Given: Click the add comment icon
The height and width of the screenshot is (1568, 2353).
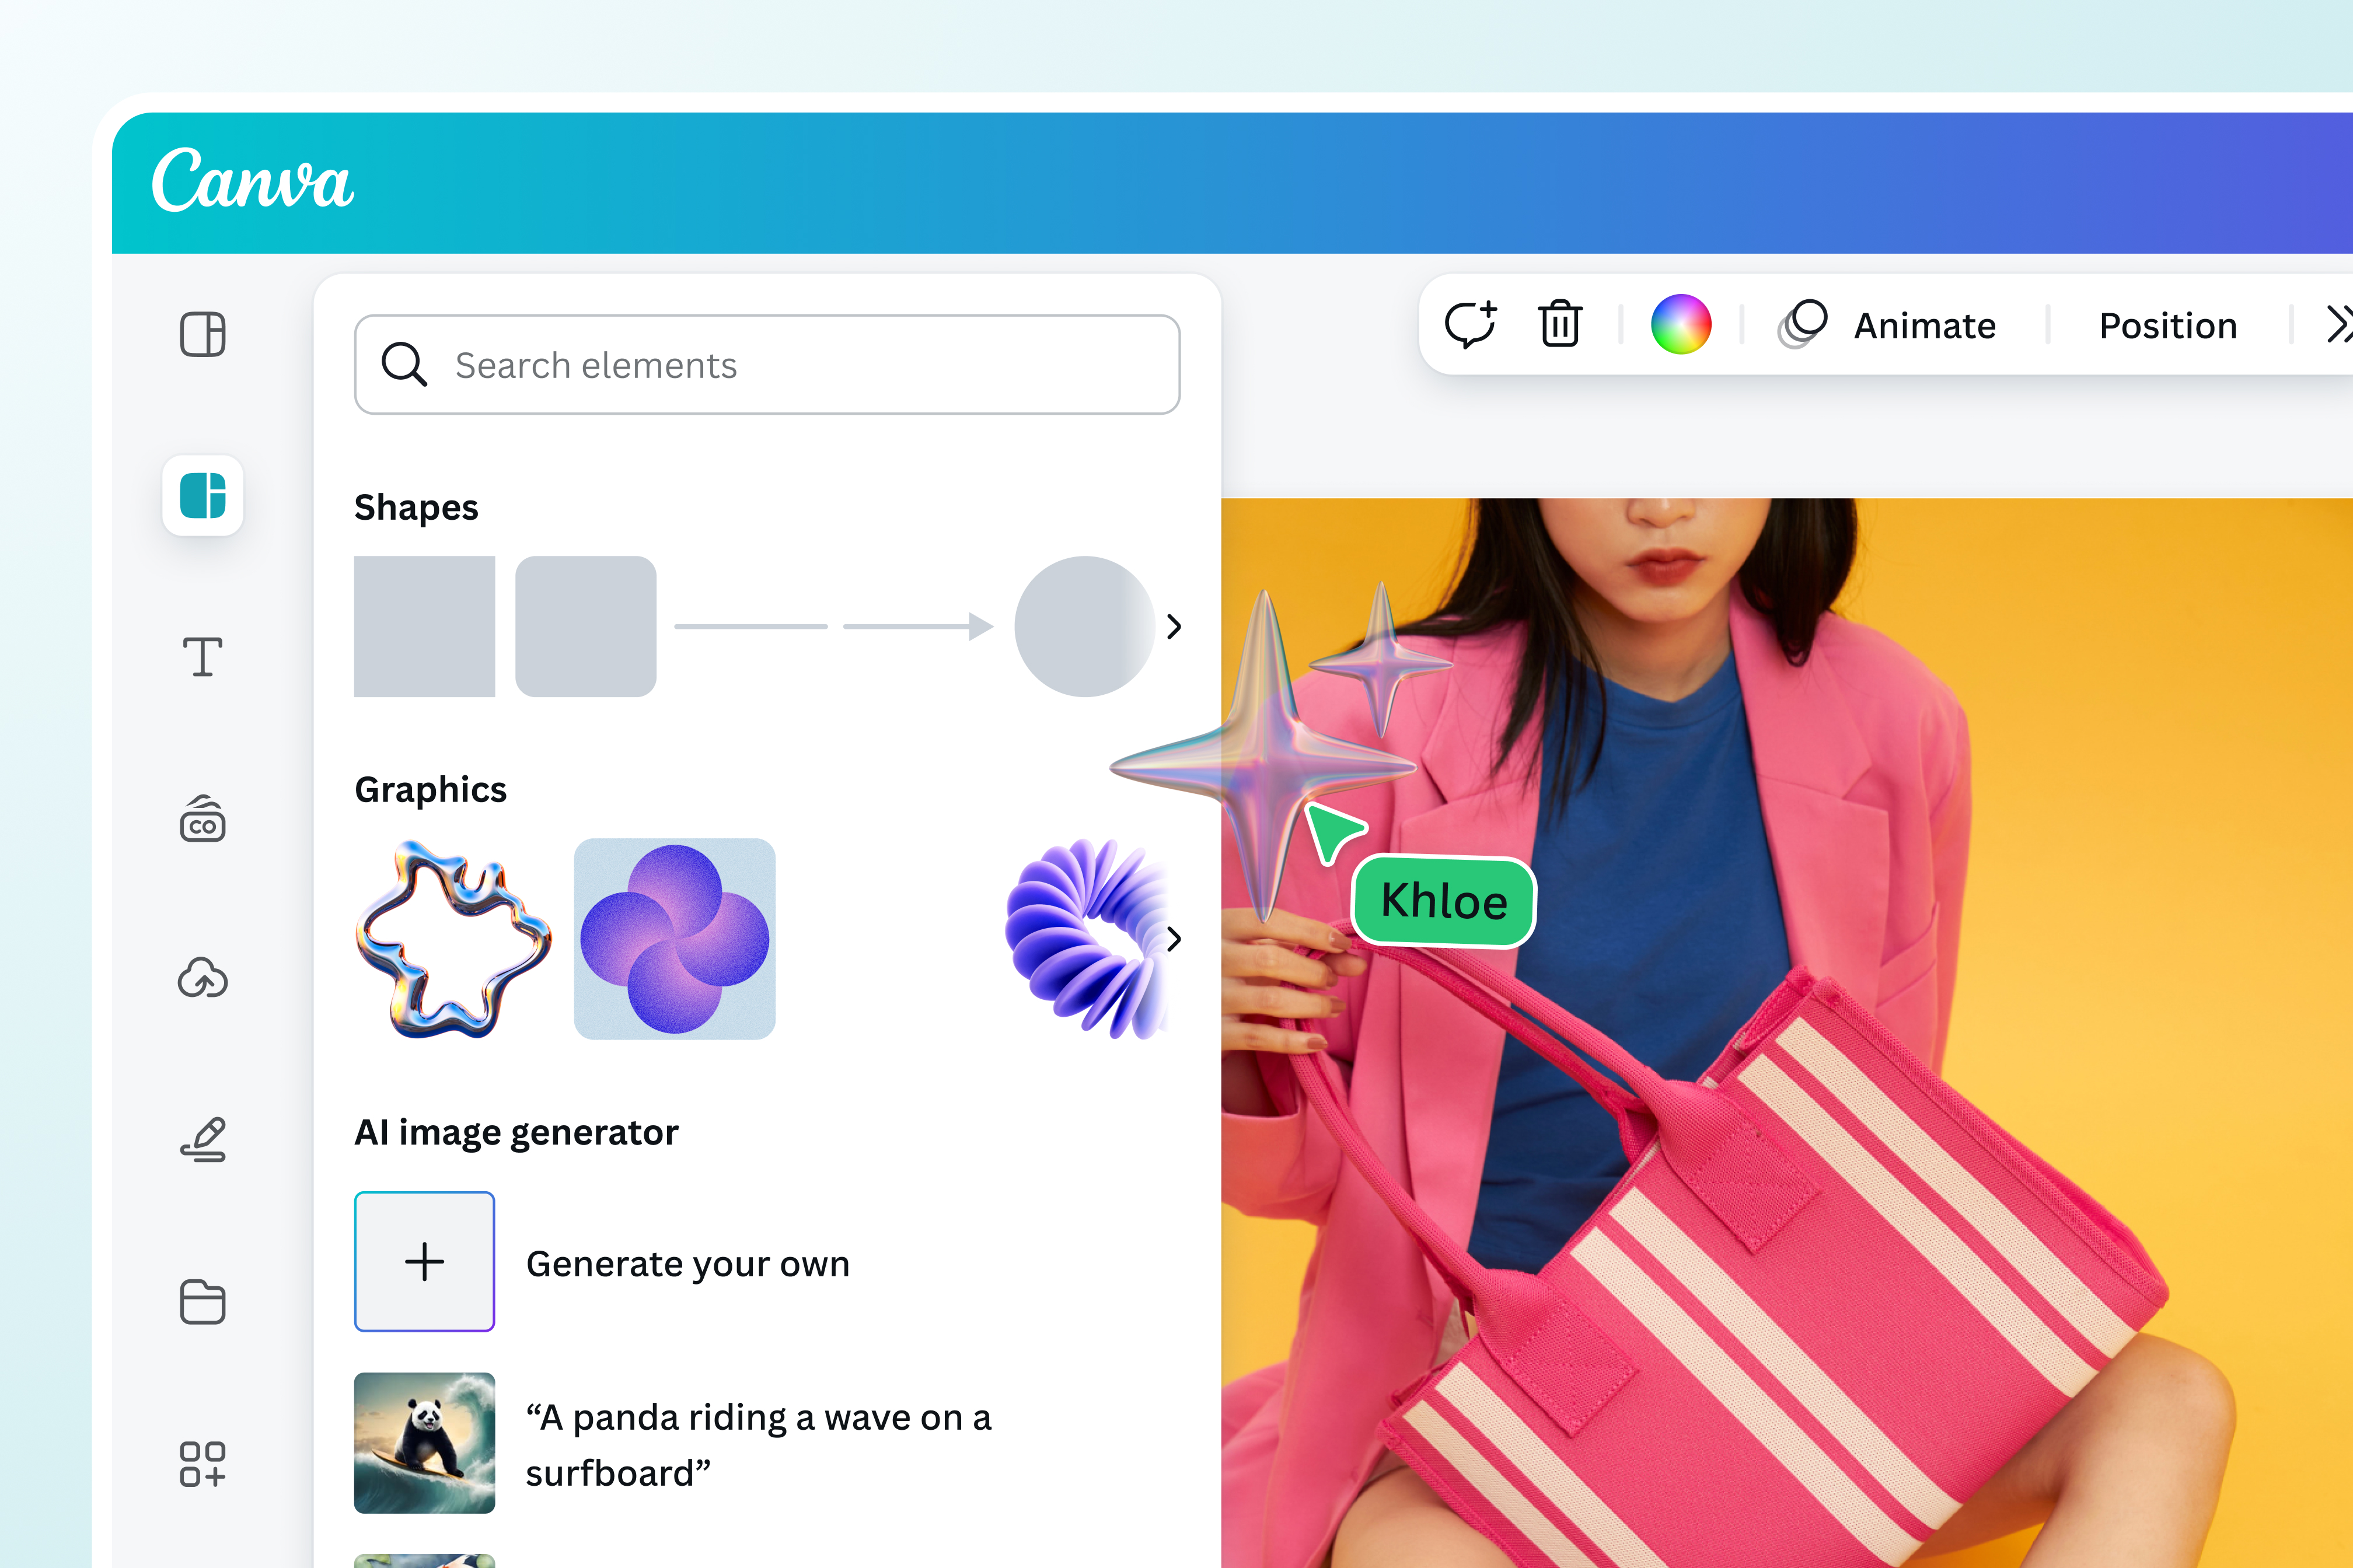Looking at the screenshot, I should coord(1469,325).
